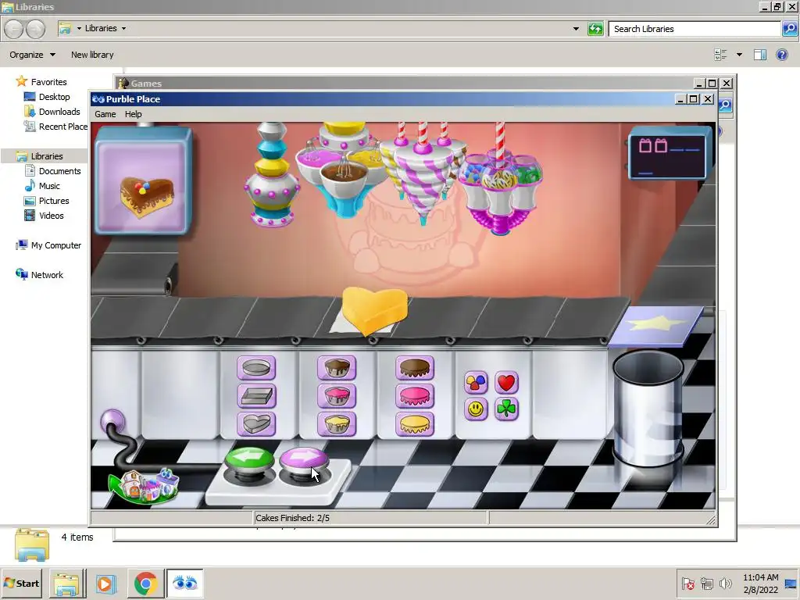800x600 pixels.
Task: Open the Organize dropdown in Libraries
Action: [32, 55]
